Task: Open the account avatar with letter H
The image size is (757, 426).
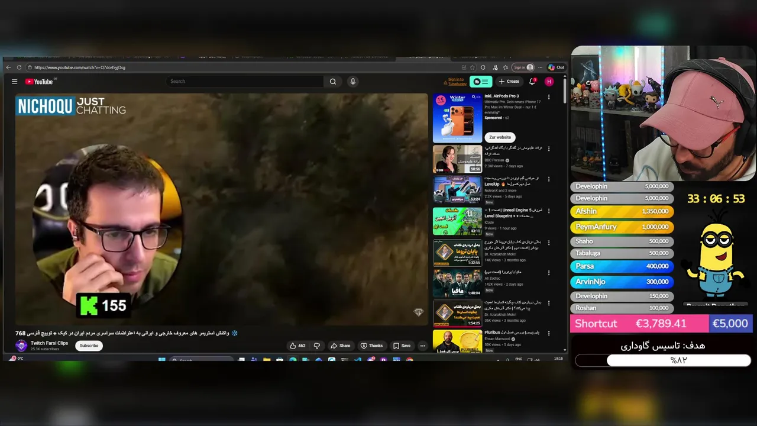Action: (x=549, y=82)
